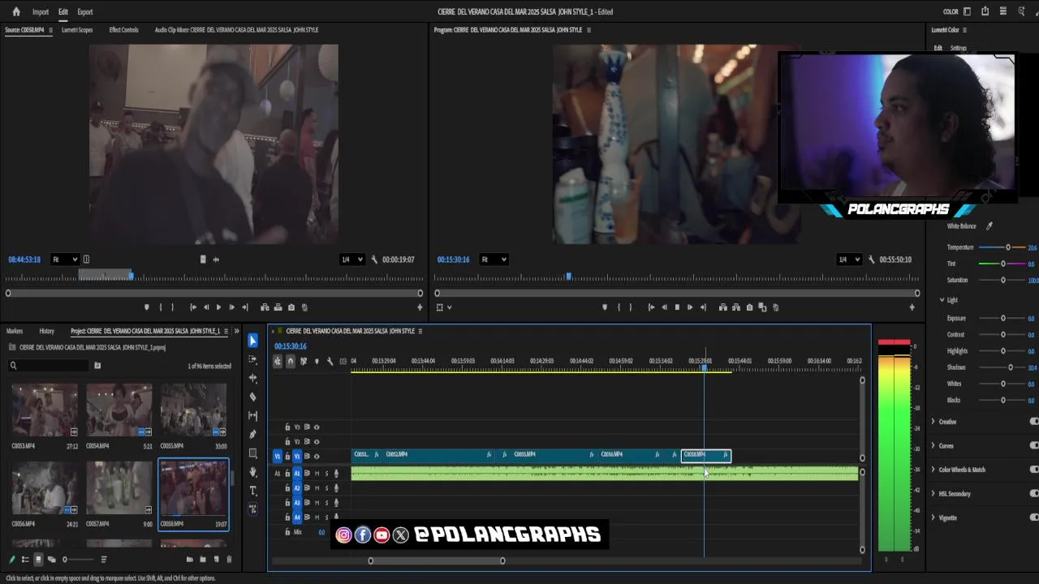Viewport: 1039px width, 584px height.
Task: Select the Ripple Edit tool
Action: tap(252, 378)
